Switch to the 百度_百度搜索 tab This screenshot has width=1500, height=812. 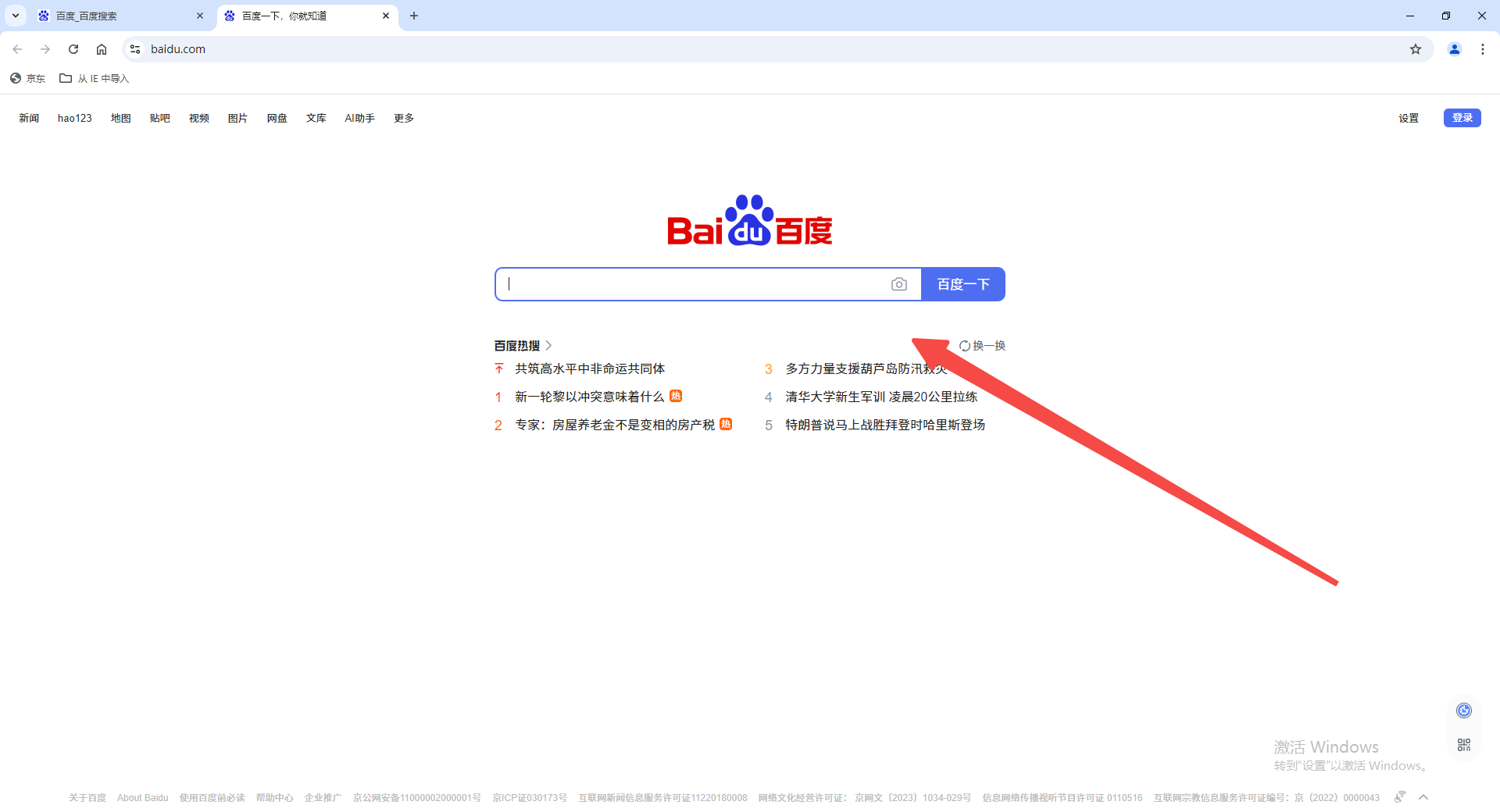[117, 16]
